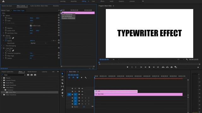Image resolution: width=202 pixels, height=113 pixels.
Task: Click Effect Controls timeline zoom scrollbar
Action: point(78,66)
